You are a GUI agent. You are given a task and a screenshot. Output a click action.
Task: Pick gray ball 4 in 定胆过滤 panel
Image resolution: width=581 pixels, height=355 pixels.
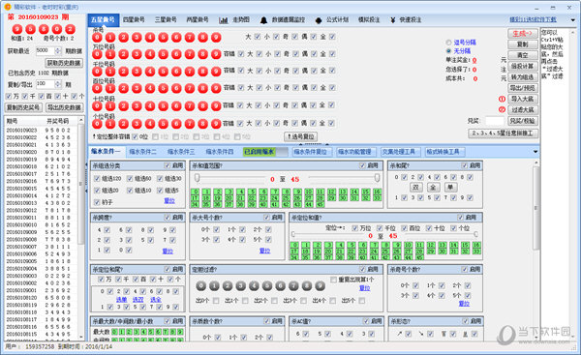pos(254,285)
